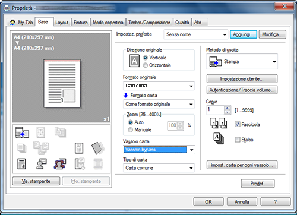The height and width of the screenshot is (215, 297).
Task: Open the Modo copertina tab
Action: (x=108, y=23)
